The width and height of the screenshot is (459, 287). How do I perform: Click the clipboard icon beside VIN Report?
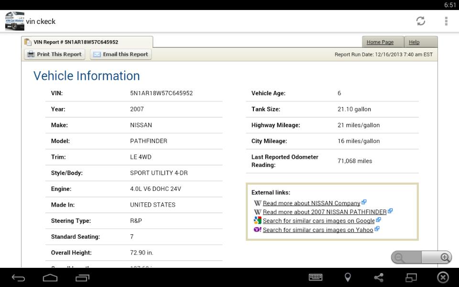(28, 42)
